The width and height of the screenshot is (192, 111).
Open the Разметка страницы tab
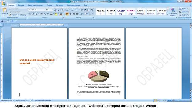35,5
